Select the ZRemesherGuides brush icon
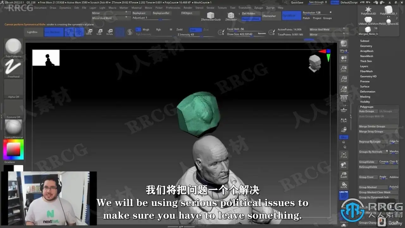This screenshot has width=405, height=228. pyautogui.click(x=211, y=16)
